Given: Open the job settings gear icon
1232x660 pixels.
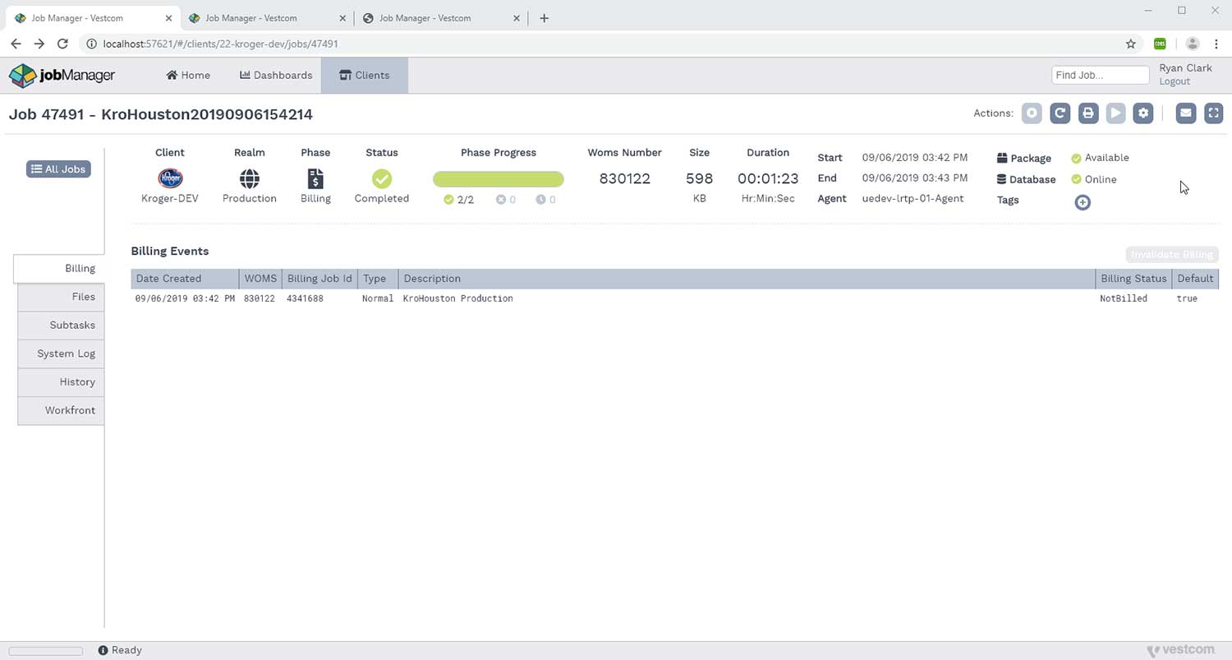Looking at the screenshot, I should pos(1143,113).
